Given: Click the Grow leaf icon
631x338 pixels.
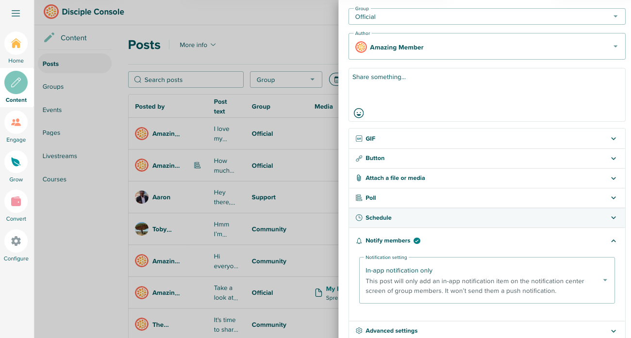Looking at the screenshot, I should (x=16, y=162).
